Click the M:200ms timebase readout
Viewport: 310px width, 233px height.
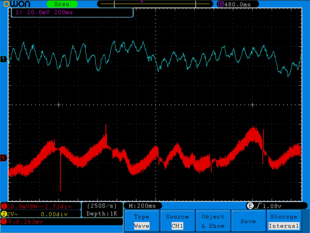click(x=143, y=206)
